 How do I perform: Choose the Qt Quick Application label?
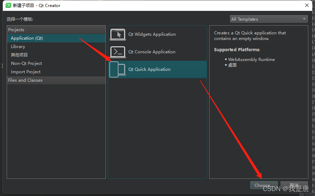(149, 69)
